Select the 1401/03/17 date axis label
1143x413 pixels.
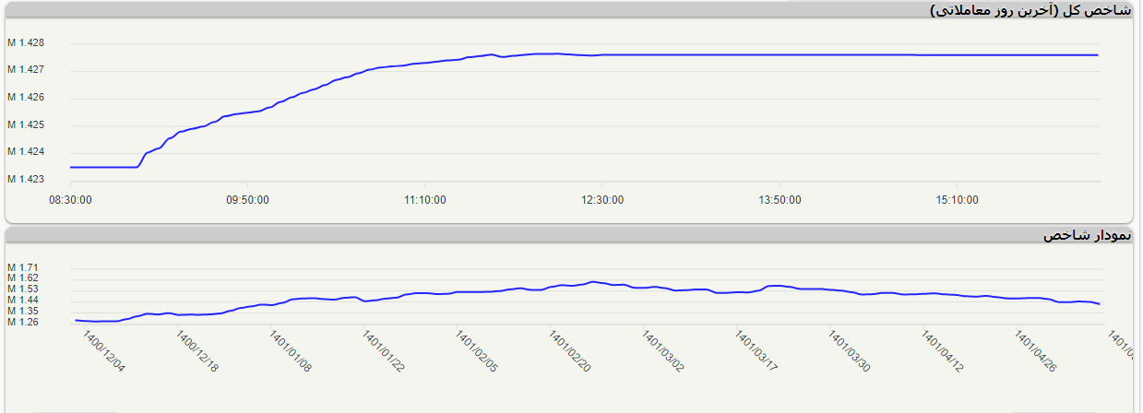point(756,352)
